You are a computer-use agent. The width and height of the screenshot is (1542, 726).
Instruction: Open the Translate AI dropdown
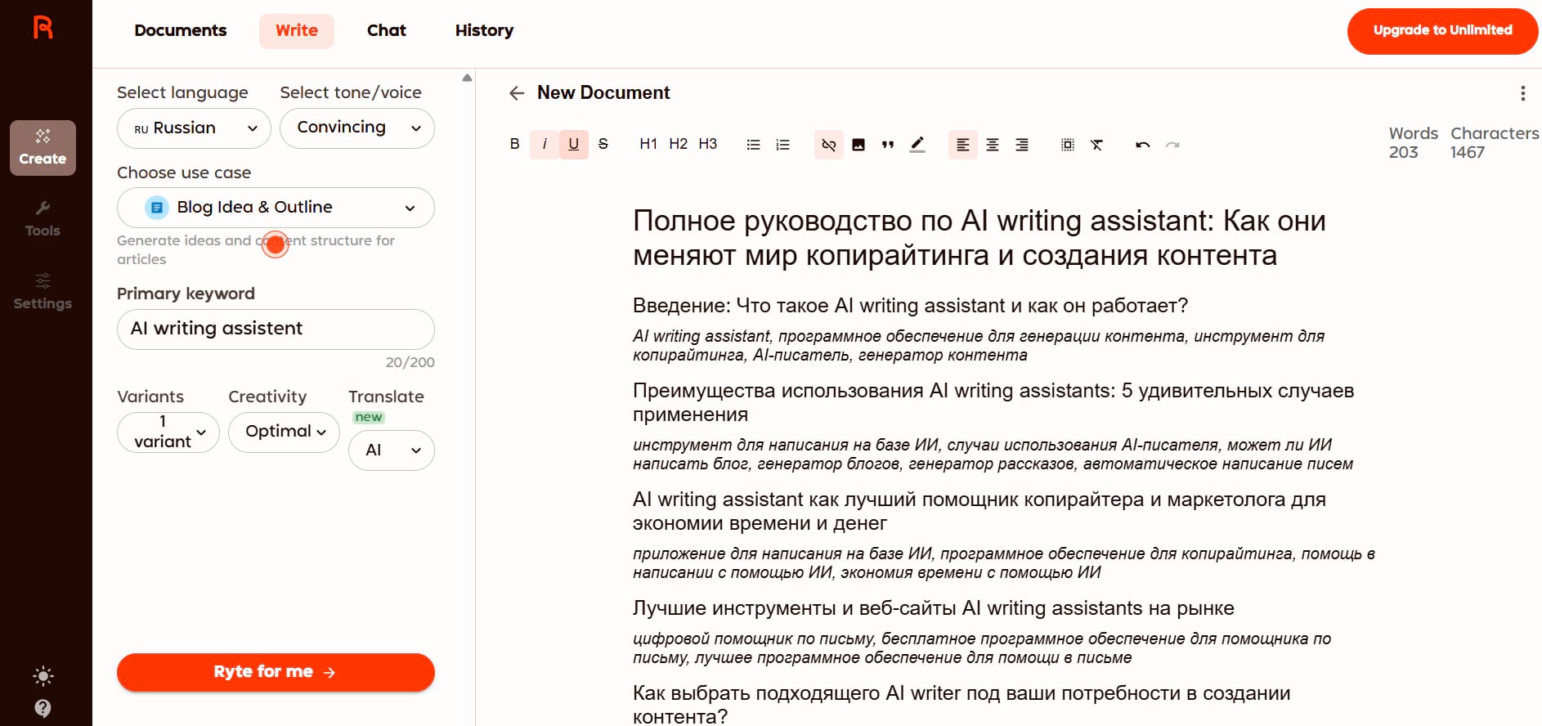click(x=391, y=450)
